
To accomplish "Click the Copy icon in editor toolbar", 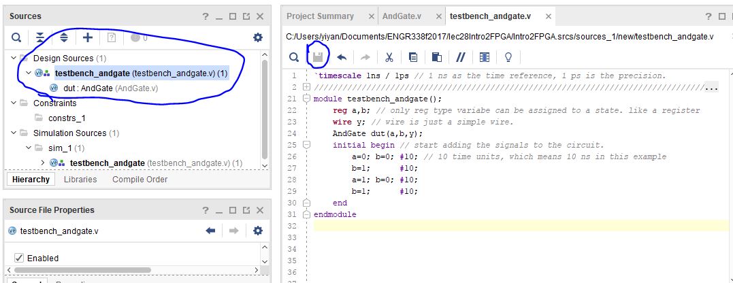I will click(413, 57).
